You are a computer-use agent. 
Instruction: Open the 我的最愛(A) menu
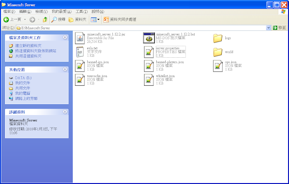coord(61,12)
